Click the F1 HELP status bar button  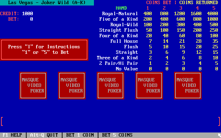pos(12,135)
